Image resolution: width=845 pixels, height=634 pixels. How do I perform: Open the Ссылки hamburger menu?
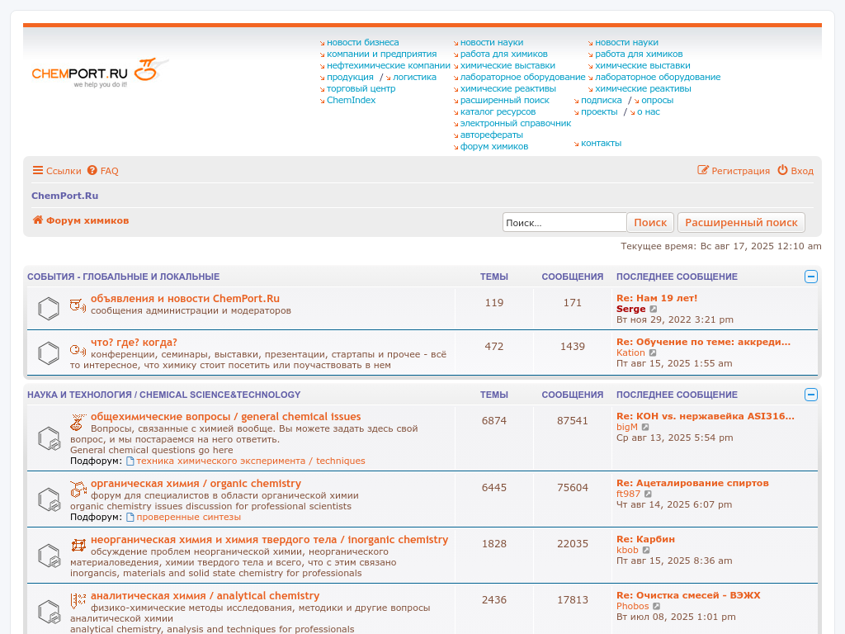pos(57,171)
